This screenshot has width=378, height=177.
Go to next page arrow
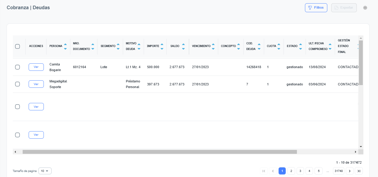pos(350,171)
